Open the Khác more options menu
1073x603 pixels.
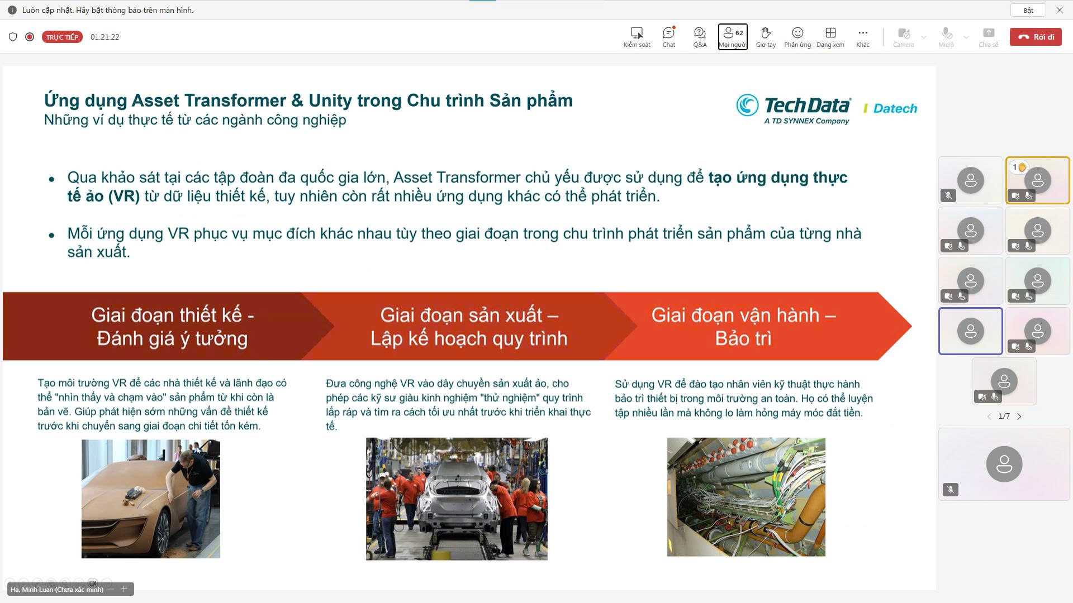click(863, 37)
